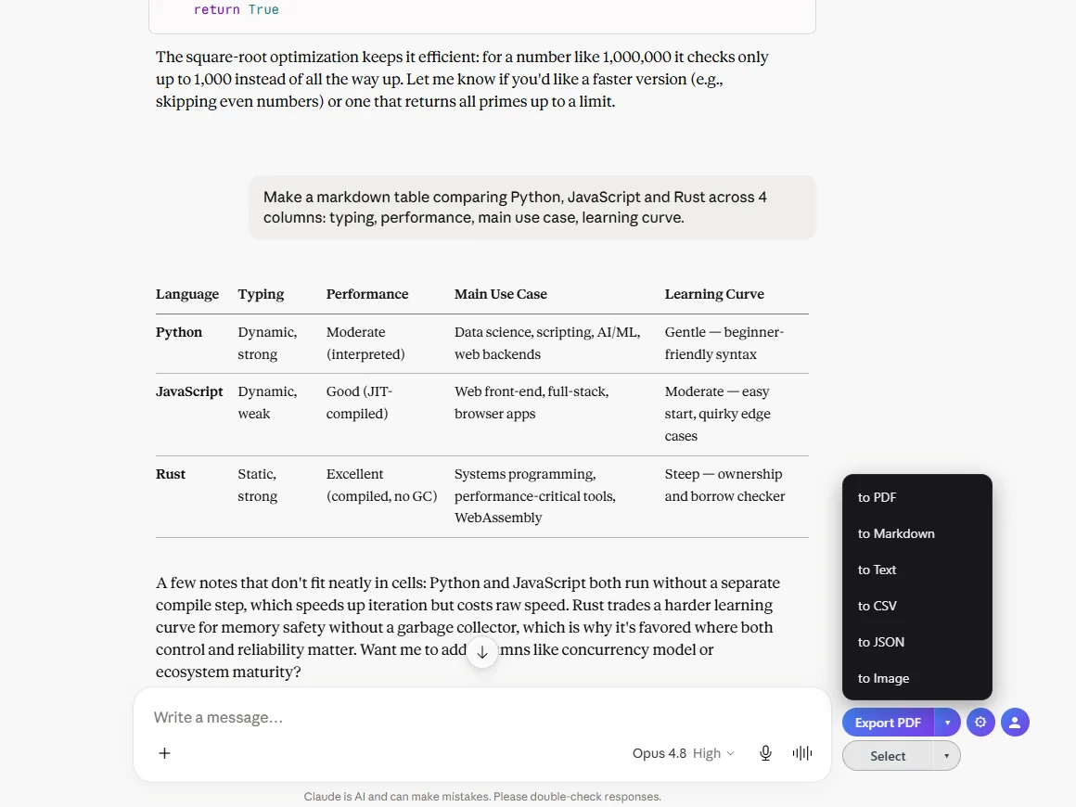
Task: Open extension settings gear icon
Action: click(980, 722)
